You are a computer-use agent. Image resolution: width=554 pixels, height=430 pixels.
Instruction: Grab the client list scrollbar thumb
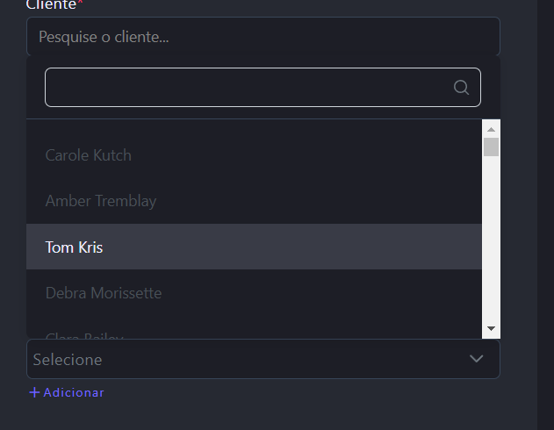pyautogui.click(x=491, y=147)
